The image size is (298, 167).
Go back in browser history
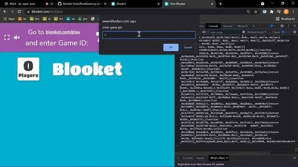pos(5,12)
